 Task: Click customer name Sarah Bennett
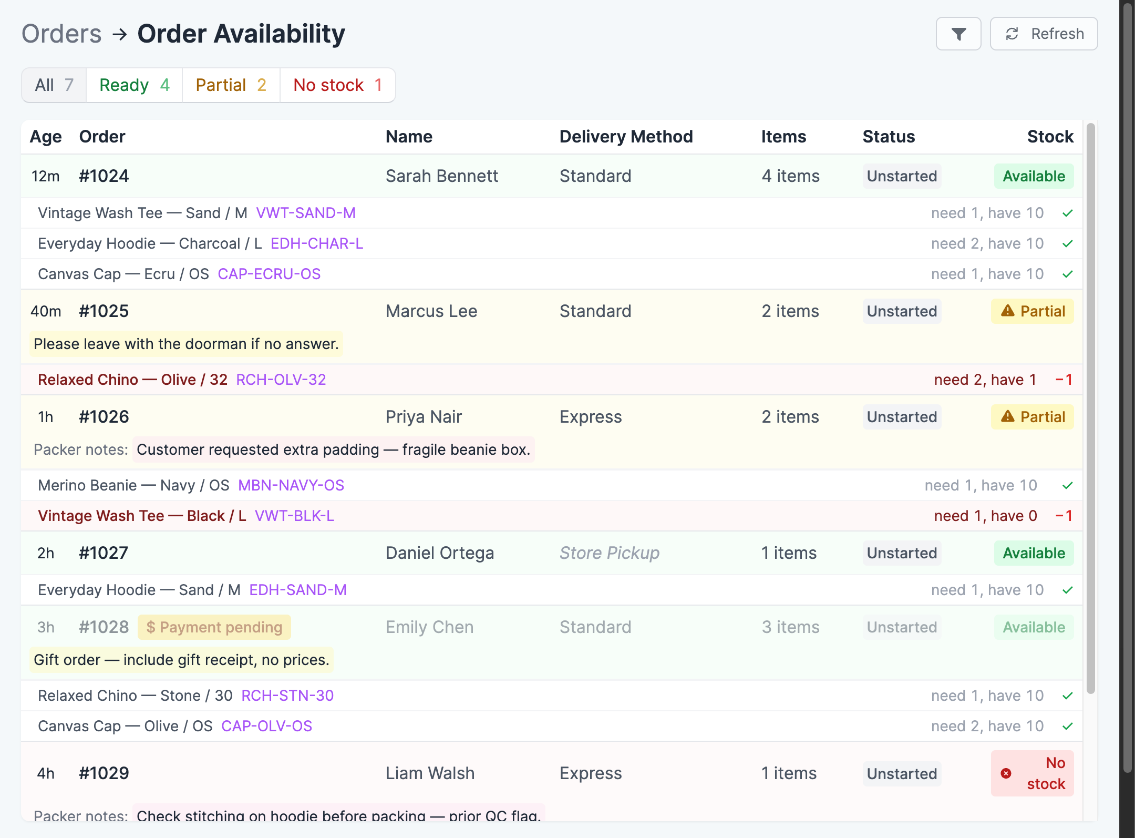pos(441,176)
